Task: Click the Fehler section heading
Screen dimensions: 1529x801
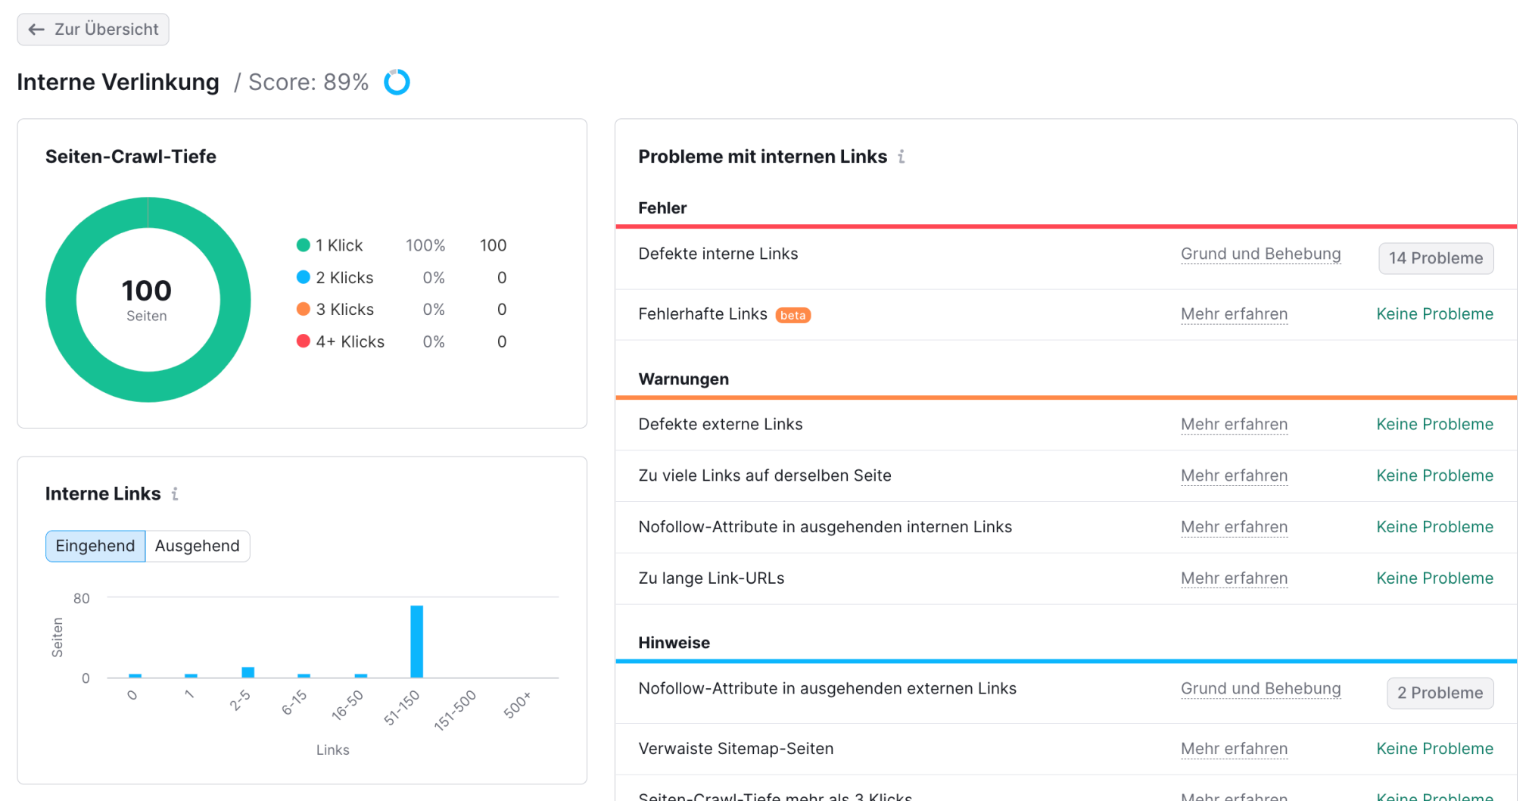Action: [x=662, y=207]
